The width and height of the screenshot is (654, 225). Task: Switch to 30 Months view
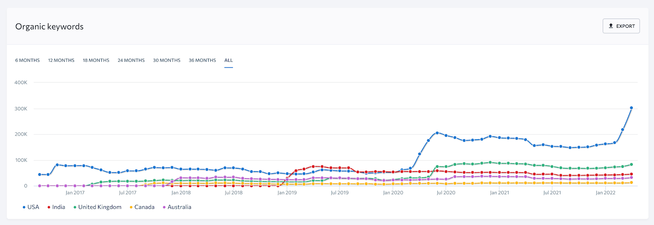[167, 60]
